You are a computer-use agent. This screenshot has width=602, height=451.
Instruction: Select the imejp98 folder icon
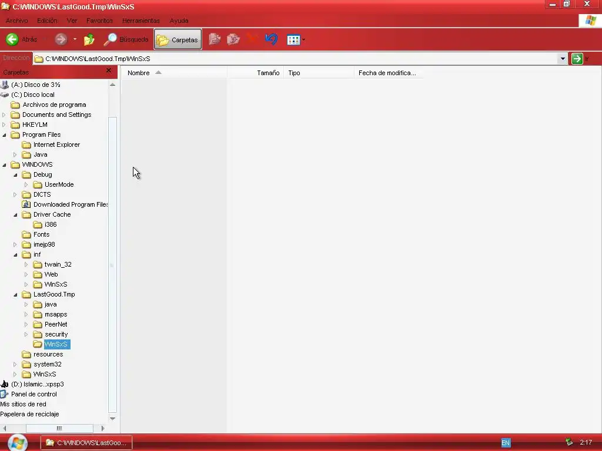pos(26,244)
